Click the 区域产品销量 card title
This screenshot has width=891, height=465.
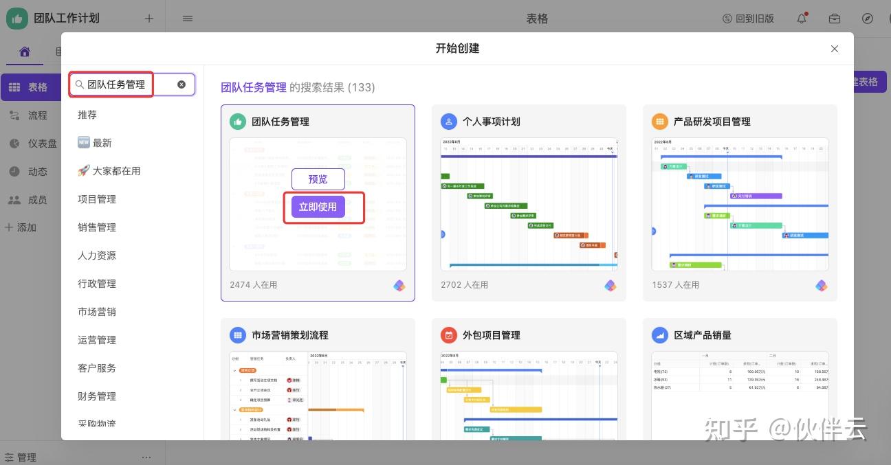click(x=703, y=335)
